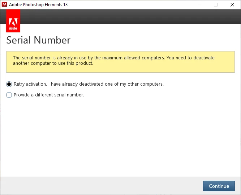Viewport: 241px width, 195px height.
Task: Close the Photoshop Elements 13 dialog
Action: [x=232, y=5]
